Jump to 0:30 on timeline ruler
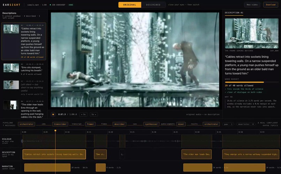This screenshot has height=174, width=281. tap(154, 132)
